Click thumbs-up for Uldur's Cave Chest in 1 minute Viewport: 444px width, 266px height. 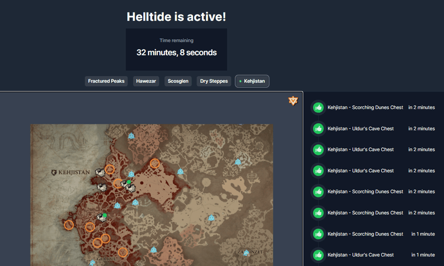tap(318, 255)
